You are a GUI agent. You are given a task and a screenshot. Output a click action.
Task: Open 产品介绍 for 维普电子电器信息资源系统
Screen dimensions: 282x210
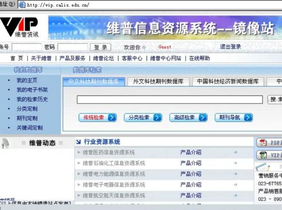pyautogui.click(x=191, y=185)
